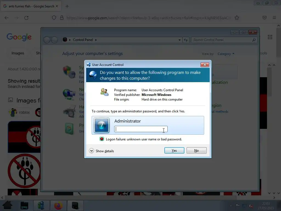The width and height of the screenshot is (281, 211).
Task: Confirm the UAC prompt with Yes
Action: point(174,150)
